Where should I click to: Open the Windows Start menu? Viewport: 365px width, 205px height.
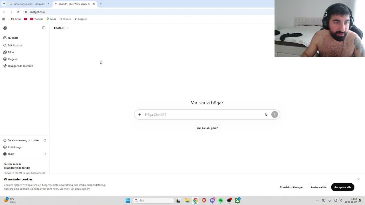[128, 200]
